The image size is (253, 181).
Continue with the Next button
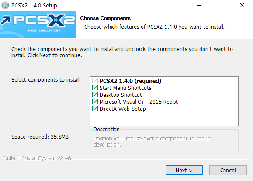pyautogui.click(x=184, y=170)
